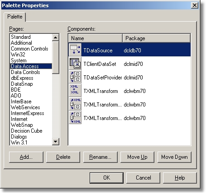Select the TXMLTransform XML-to-XML icon
206x194 pixels.
tap(75, 90)
